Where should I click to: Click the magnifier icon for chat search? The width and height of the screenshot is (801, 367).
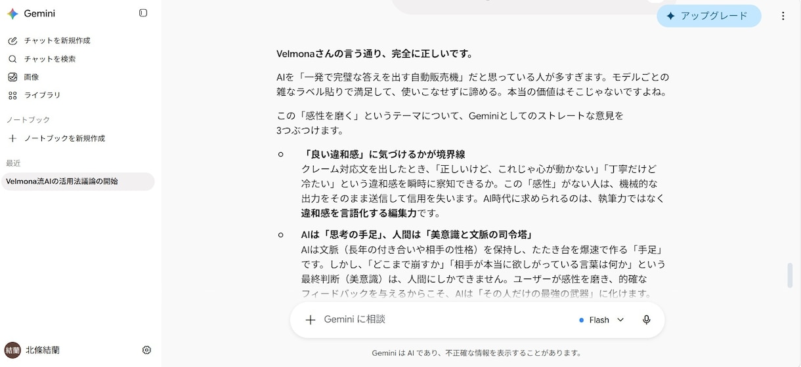point(12,59)
